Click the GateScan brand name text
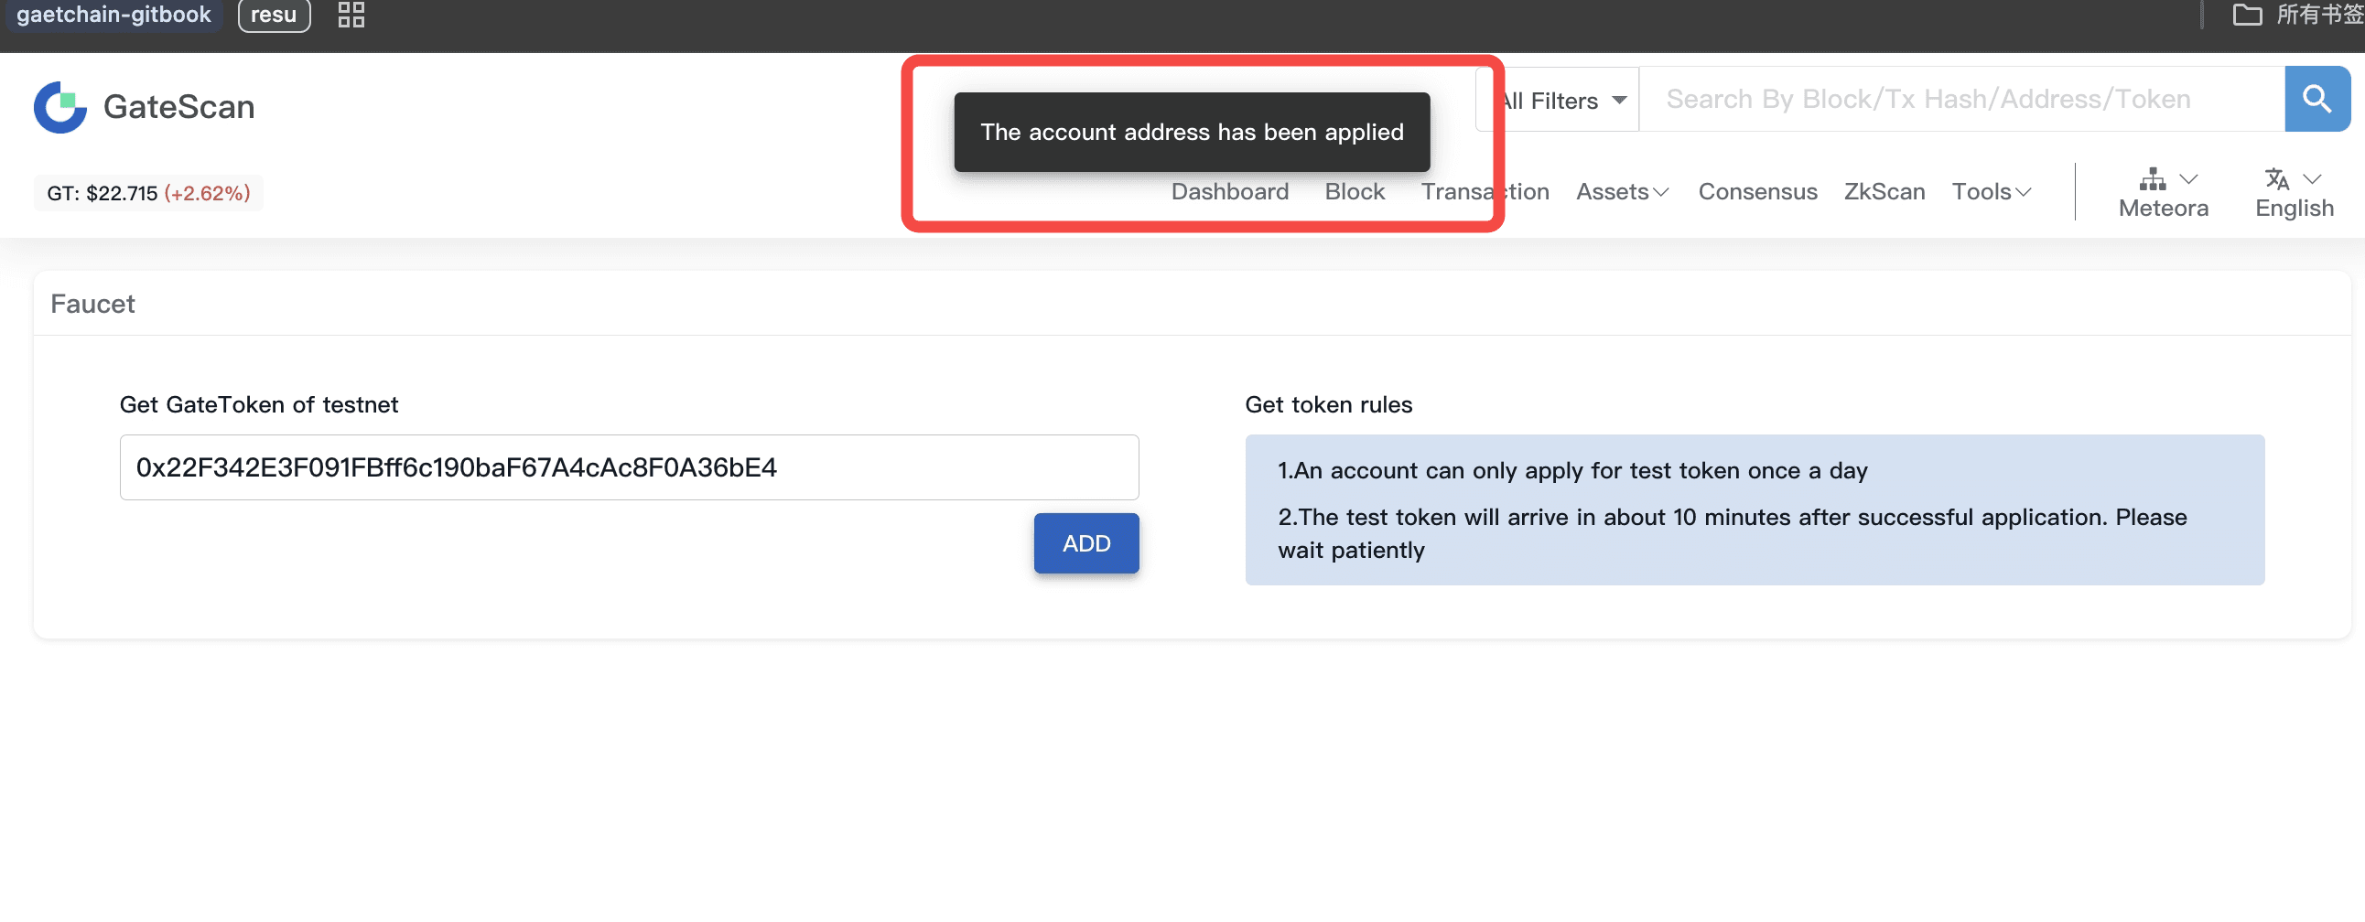Image resolution: width=2365 pixels, height=922 pixels. (x=179, y=107)
